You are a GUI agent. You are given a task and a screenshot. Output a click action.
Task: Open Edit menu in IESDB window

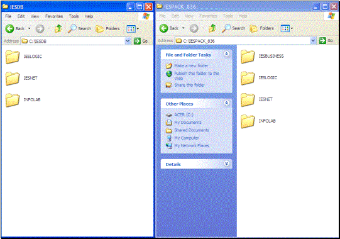point(21,16)
